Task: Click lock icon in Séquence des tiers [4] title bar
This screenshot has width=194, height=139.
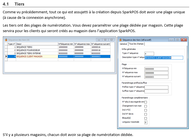Action: tap(6, 40)
